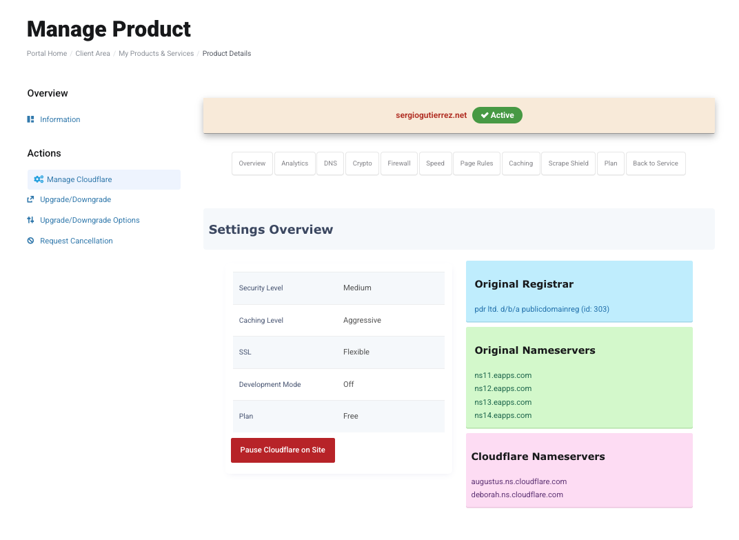The width and height of the screenshot is (739, 540).
Task: Click the checkmark in the Active badge
Action: tap(485, 115)
